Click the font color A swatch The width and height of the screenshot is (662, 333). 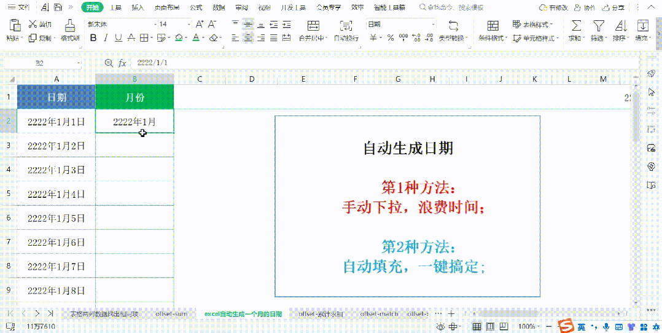195,38
